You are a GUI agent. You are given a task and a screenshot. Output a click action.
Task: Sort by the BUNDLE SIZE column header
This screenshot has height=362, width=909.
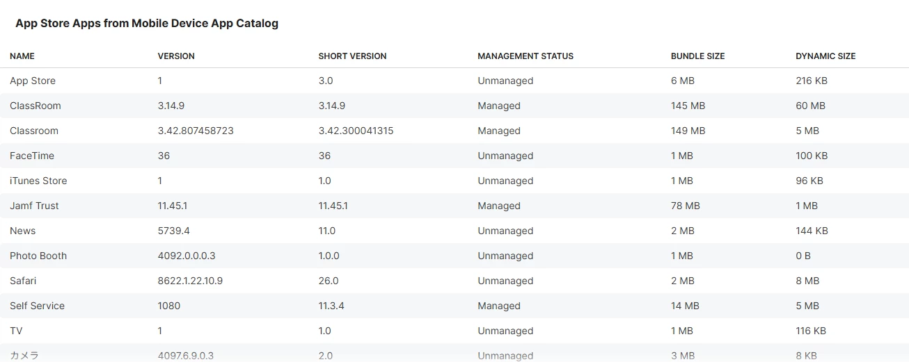tap(697, 56)
